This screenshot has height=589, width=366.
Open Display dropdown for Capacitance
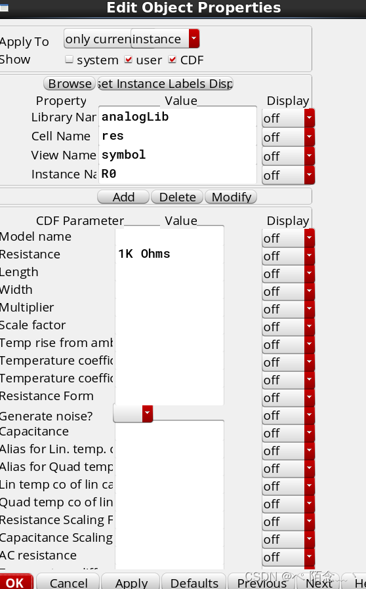(288, 433)
